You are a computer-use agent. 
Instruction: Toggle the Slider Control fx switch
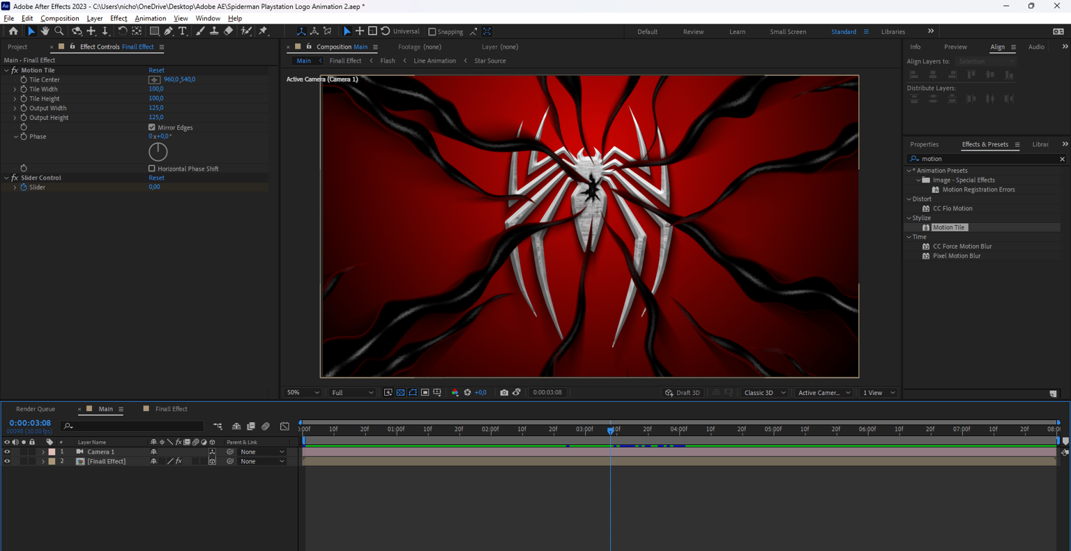15,178
